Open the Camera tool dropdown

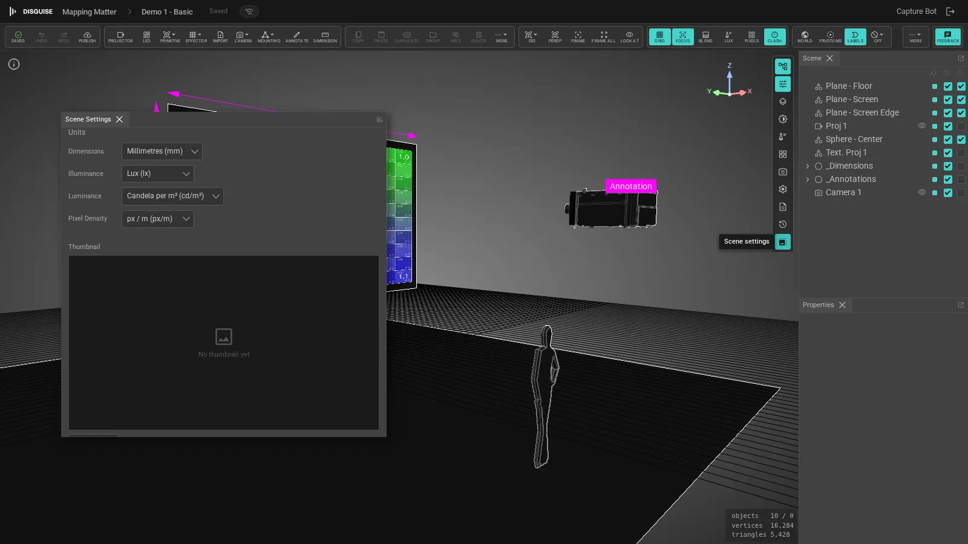point(243,37)
